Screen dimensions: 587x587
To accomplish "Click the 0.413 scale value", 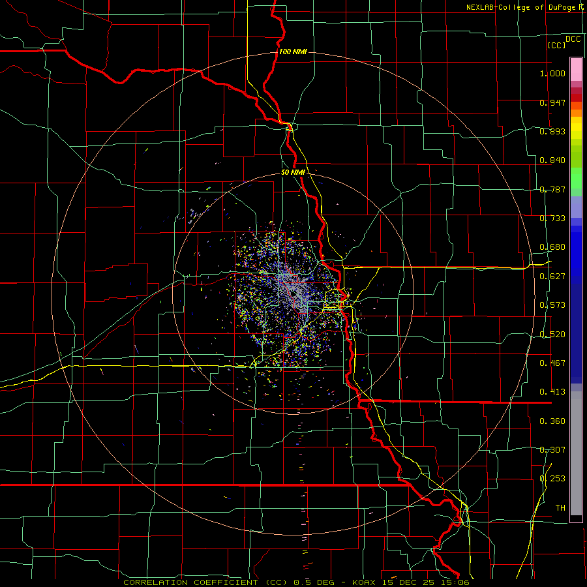I will tap(552, 392).
